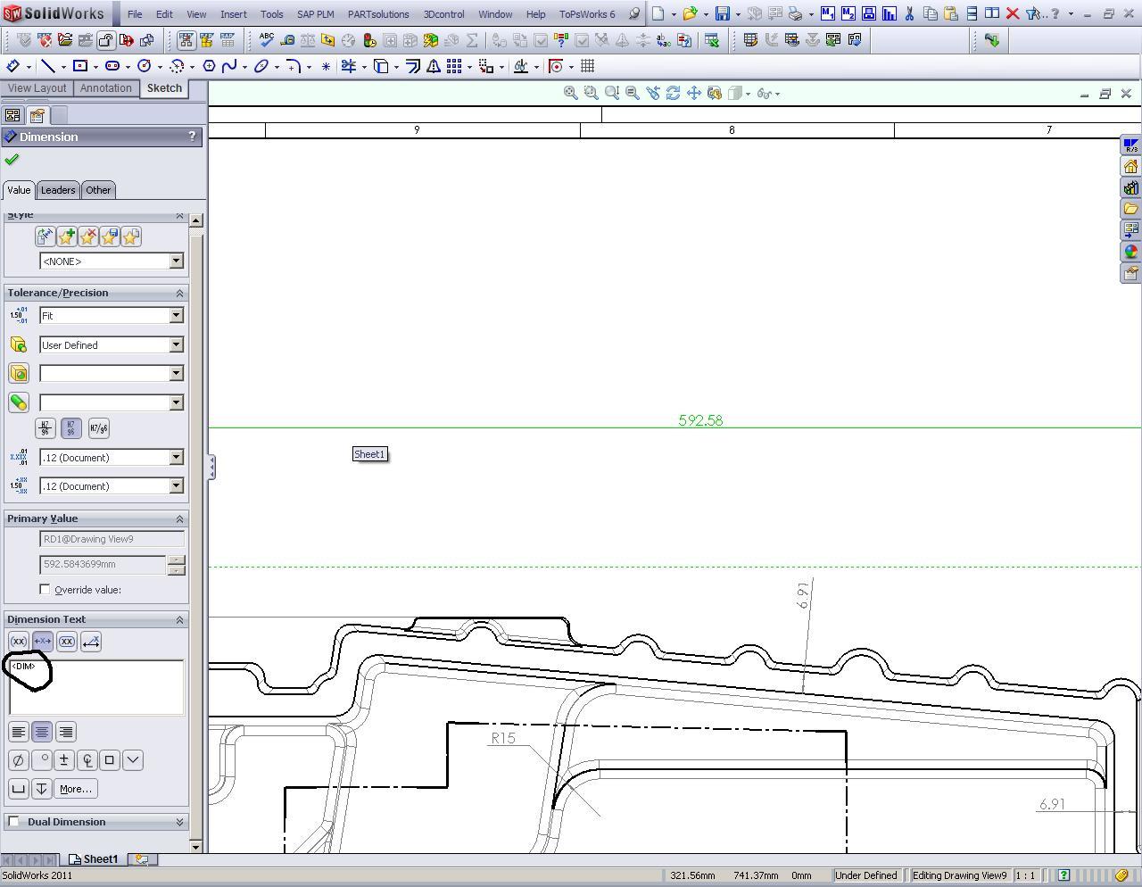Viewport: 1142px width, 887px height.
Task: Open the hole fit dropdown
Action: coord(112,374)
